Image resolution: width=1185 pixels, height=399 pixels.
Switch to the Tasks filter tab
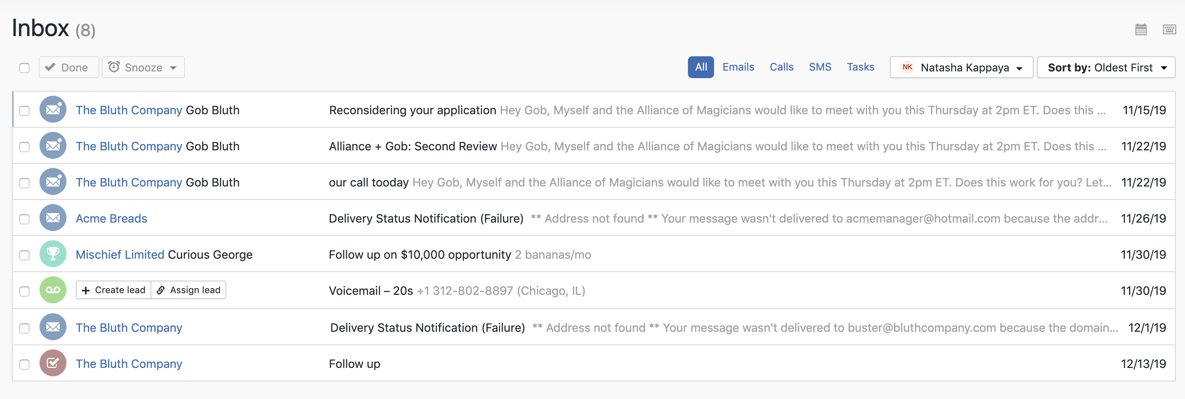[x=860, y=67]
